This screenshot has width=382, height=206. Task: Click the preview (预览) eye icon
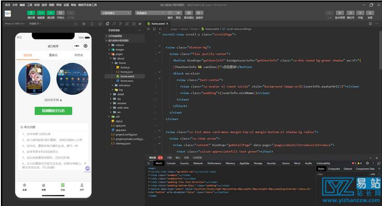[178, 13]
